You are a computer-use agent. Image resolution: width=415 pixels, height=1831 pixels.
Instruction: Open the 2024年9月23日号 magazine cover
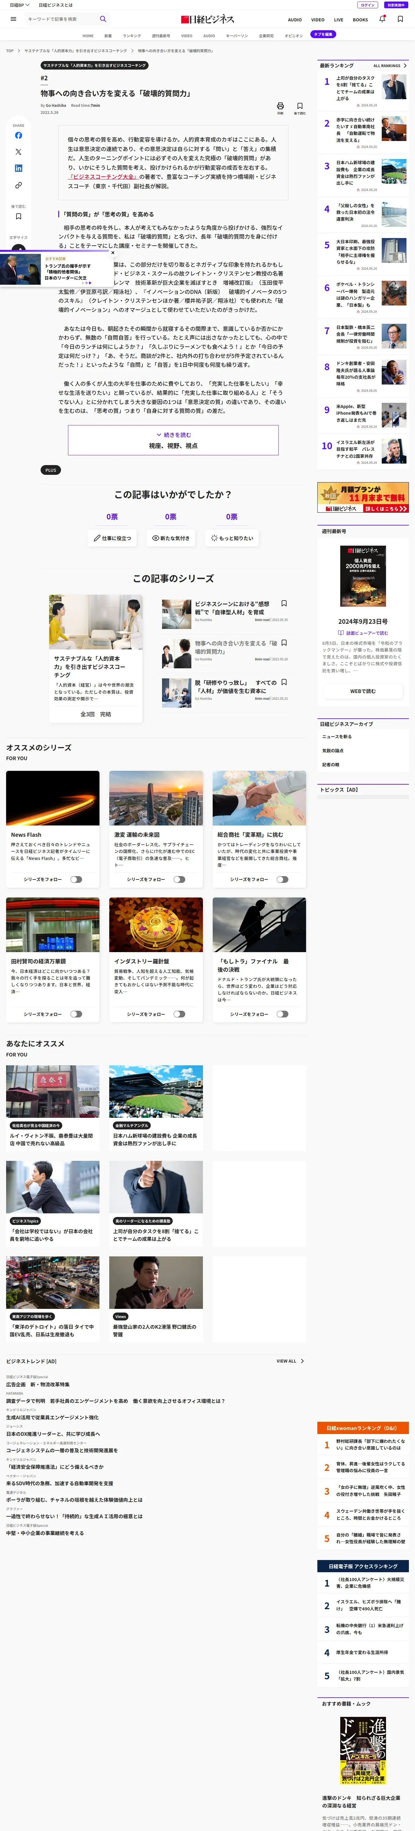point(363,576)
